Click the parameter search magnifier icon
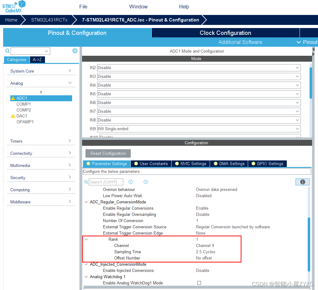 (x=86, y=182)
